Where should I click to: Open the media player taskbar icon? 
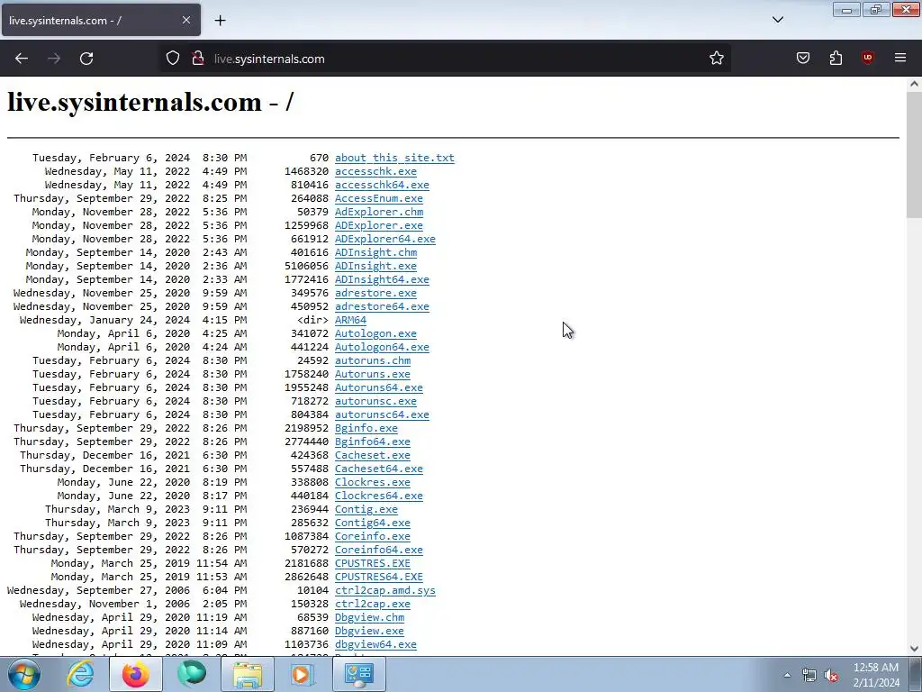click(x=303, y=674)
